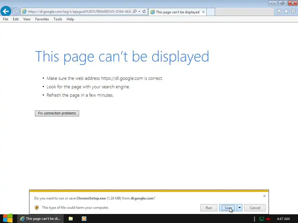This screenshot has width=298, height=223.
Task: Dismiss the download notification bar with X
Action: pyautogui.click(x=264, y=196)
